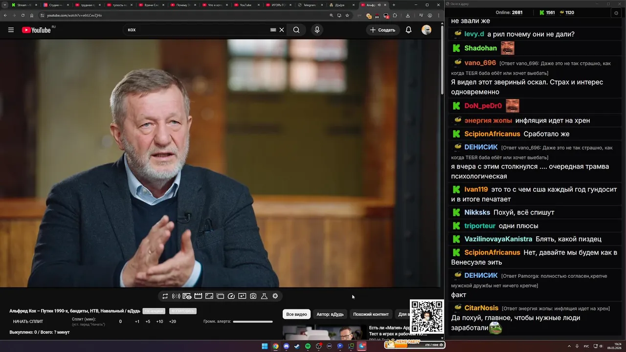The image size is (626, 352).
Task: Click the "+5" split minutes button
Action: pos(148,322)
